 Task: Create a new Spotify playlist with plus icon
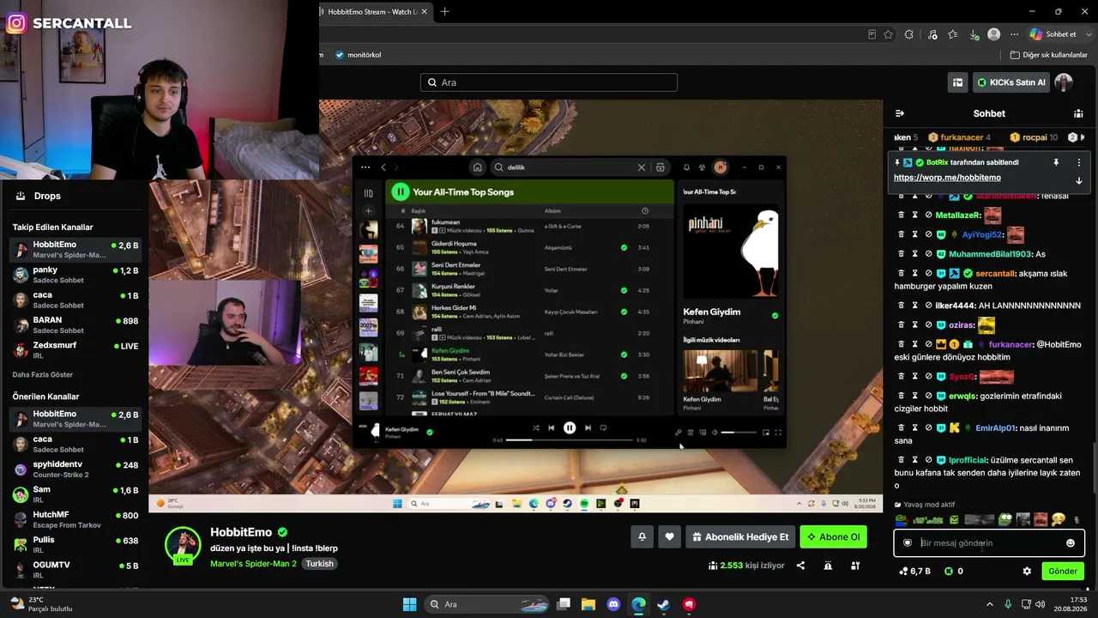pos(369,211)
